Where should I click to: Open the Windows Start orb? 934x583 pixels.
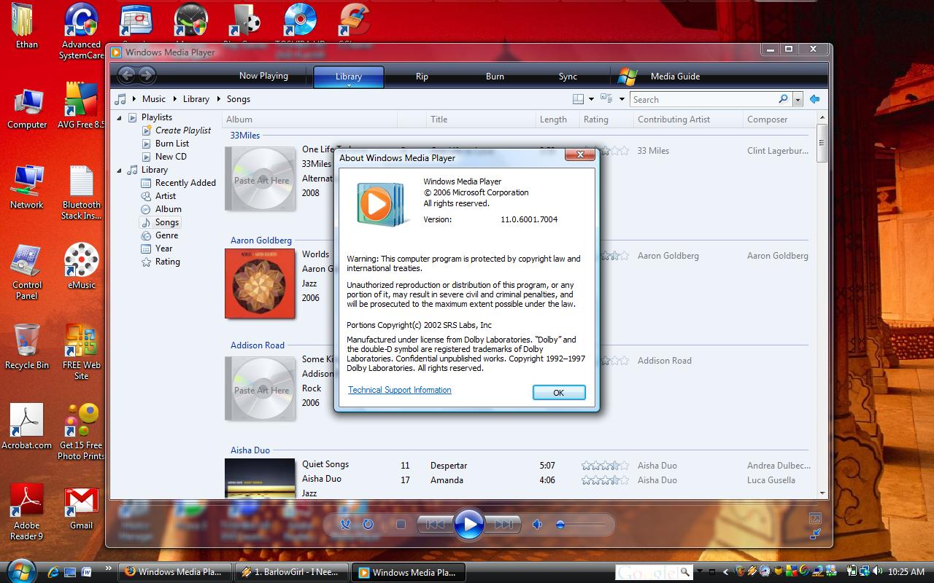point(20,570)
